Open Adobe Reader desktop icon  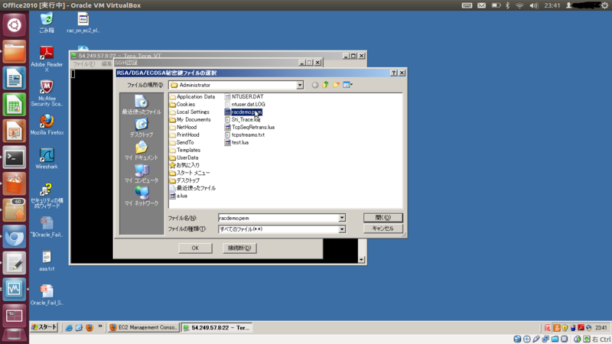(x=47, y=59)
